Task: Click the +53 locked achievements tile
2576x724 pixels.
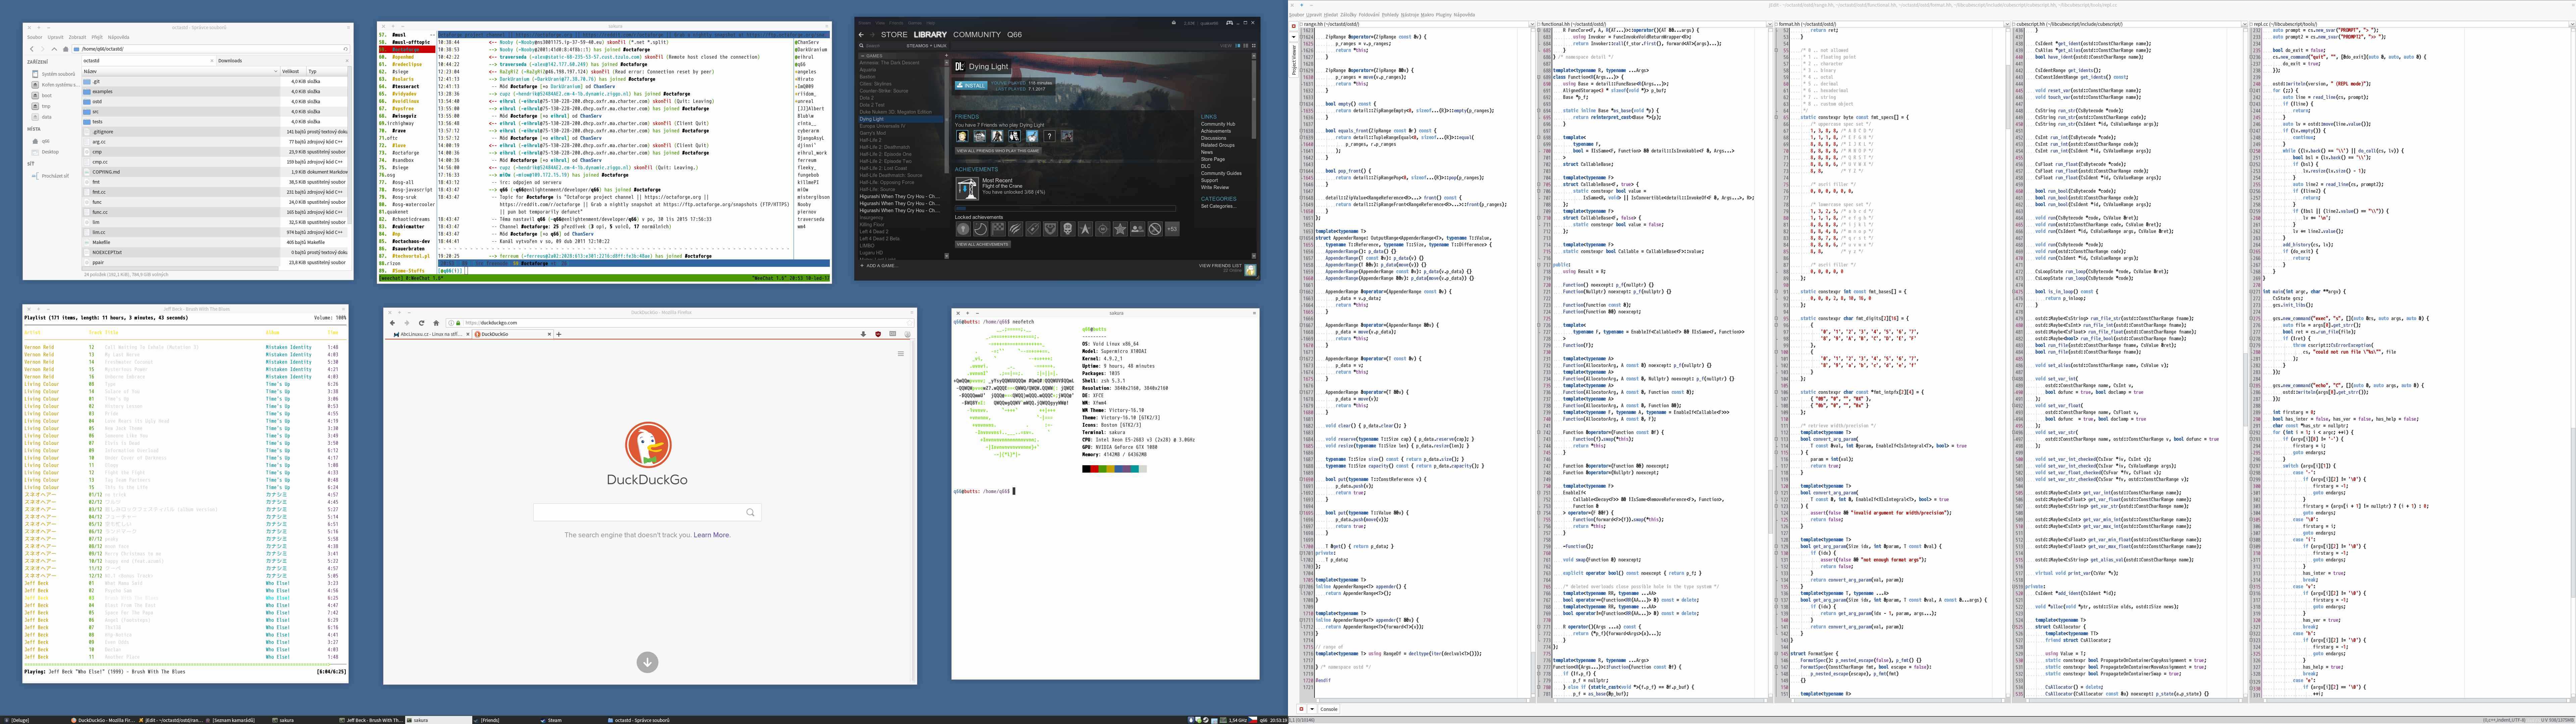Action: point(1172,229)
